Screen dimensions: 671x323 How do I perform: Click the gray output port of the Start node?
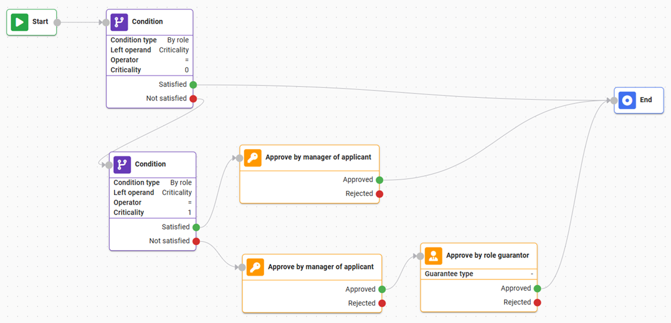point(57,22)
